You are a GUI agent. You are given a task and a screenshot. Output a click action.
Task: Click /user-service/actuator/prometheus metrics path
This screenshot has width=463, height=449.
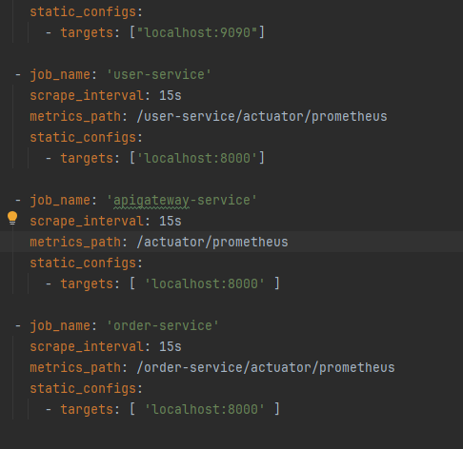click(262, 117)
